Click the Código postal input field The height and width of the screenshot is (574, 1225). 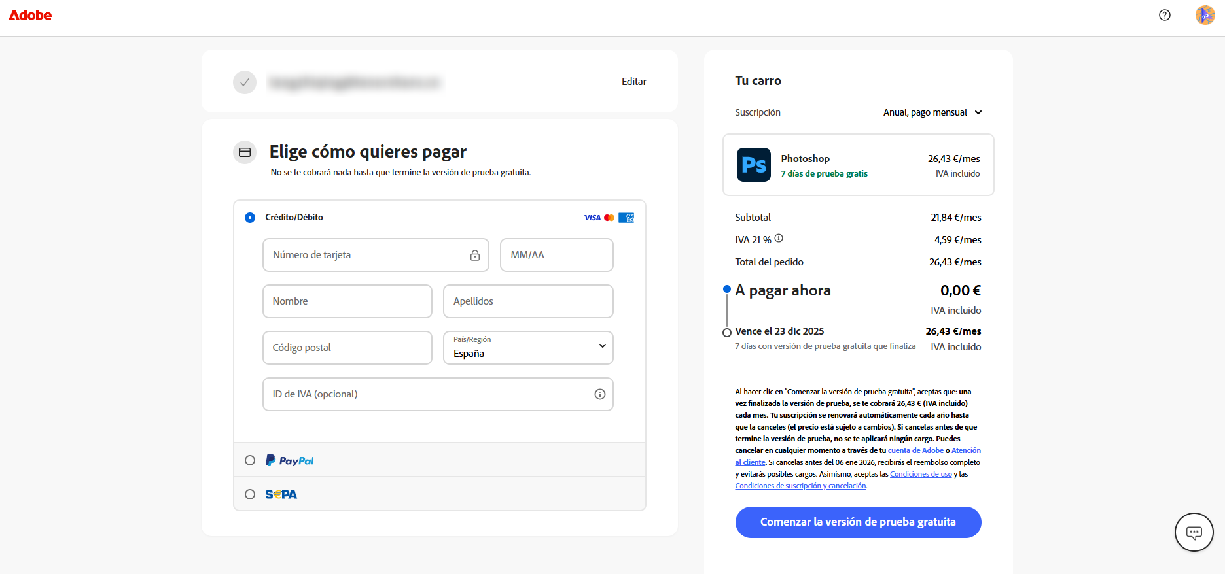click(x=347, y=348)
